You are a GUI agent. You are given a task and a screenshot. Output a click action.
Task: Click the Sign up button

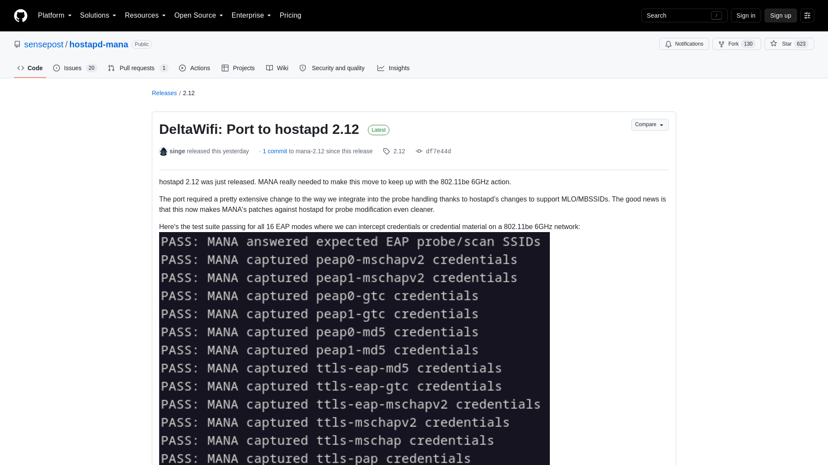(x=781, y=15)
